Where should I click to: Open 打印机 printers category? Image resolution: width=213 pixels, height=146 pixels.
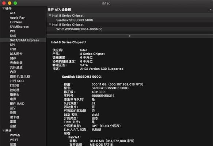(x=15, y=85)
